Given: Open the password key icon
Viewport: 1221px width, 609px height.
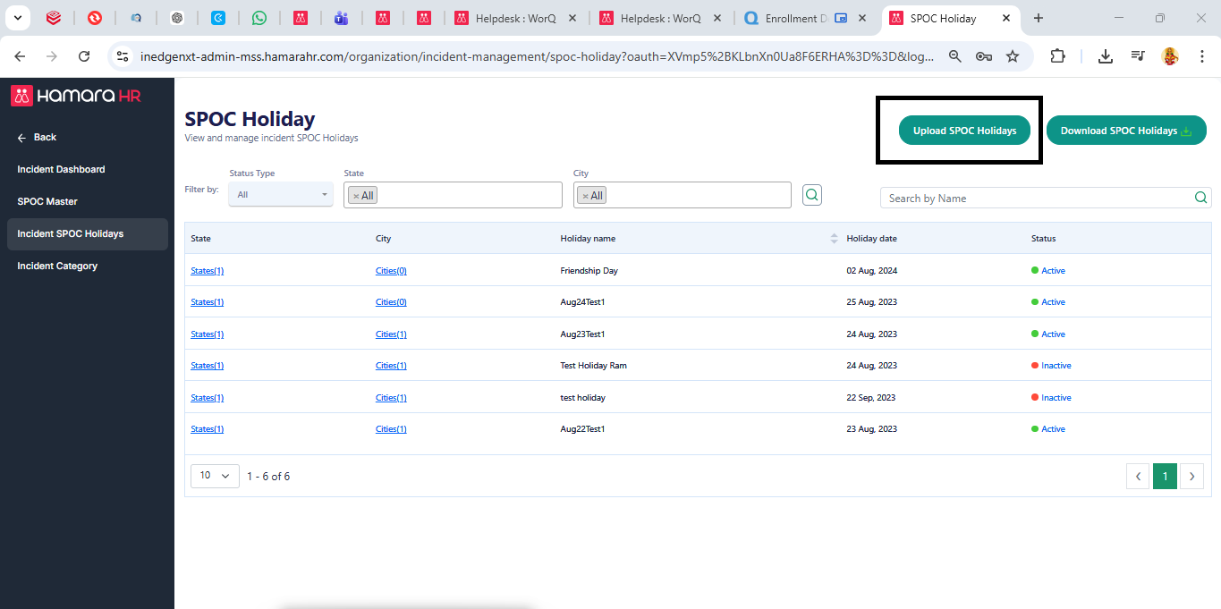Looking at the screenshot, I should (984, 56).
